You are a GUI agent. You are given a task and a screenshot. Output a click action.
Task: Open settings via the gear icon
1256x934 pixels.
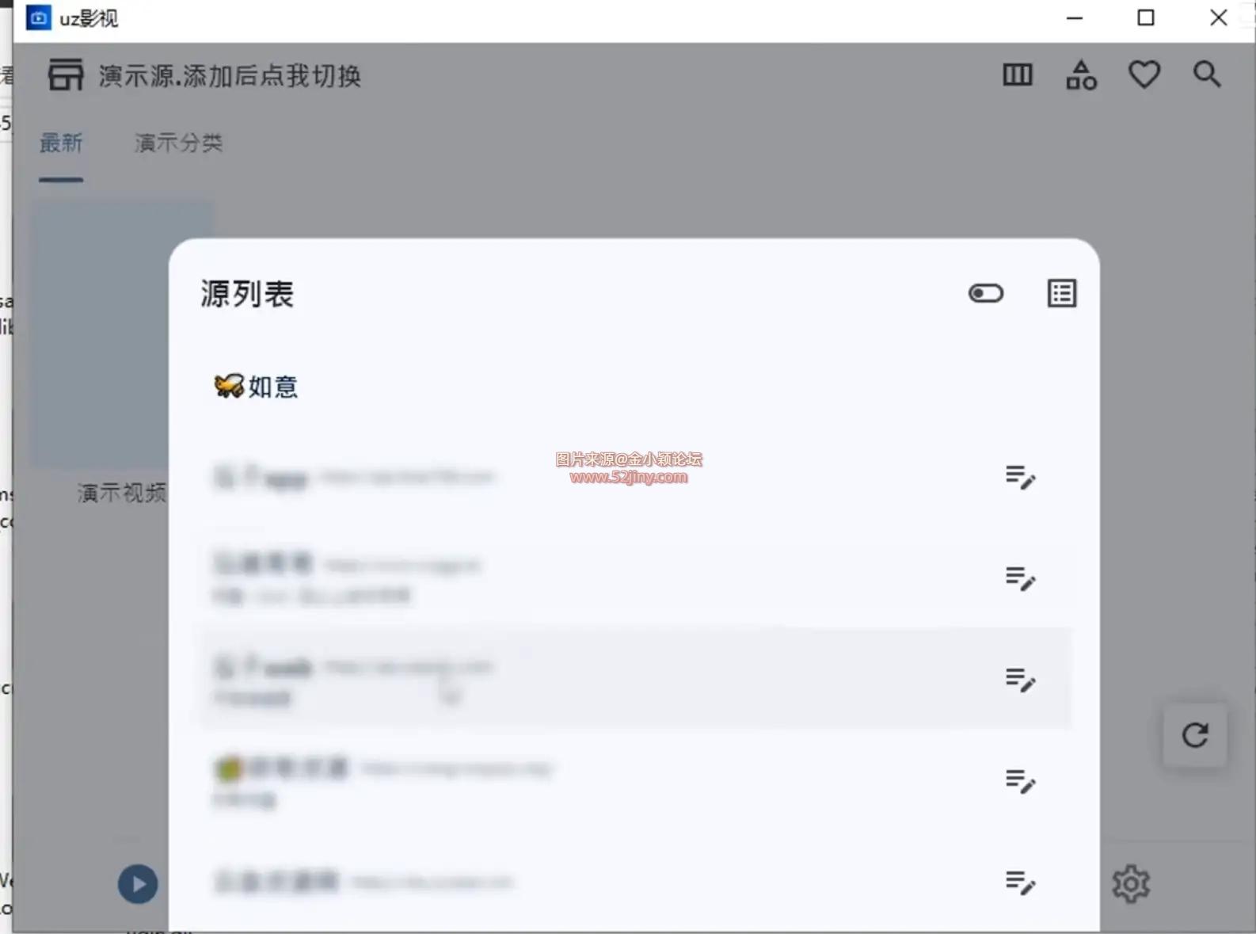coord(1131,883)
